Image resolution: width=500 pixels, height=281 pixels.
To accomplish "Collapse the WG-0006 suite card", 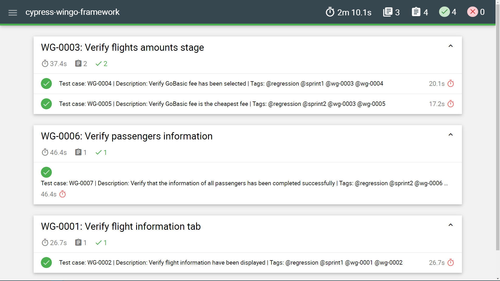I will click(451, 135).
